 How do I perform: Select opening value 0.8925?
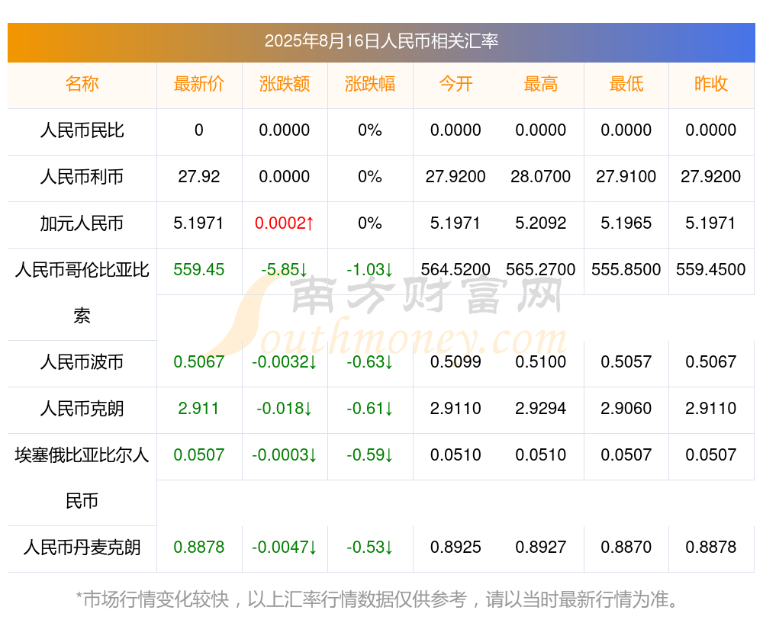(x=456, y=548)
